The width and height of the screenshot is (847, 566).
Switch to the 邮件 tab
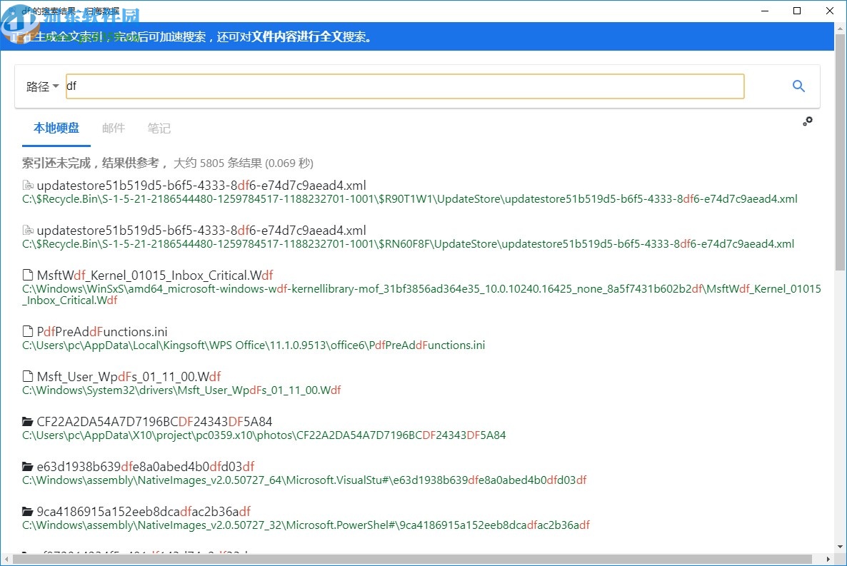pos(114,128)
